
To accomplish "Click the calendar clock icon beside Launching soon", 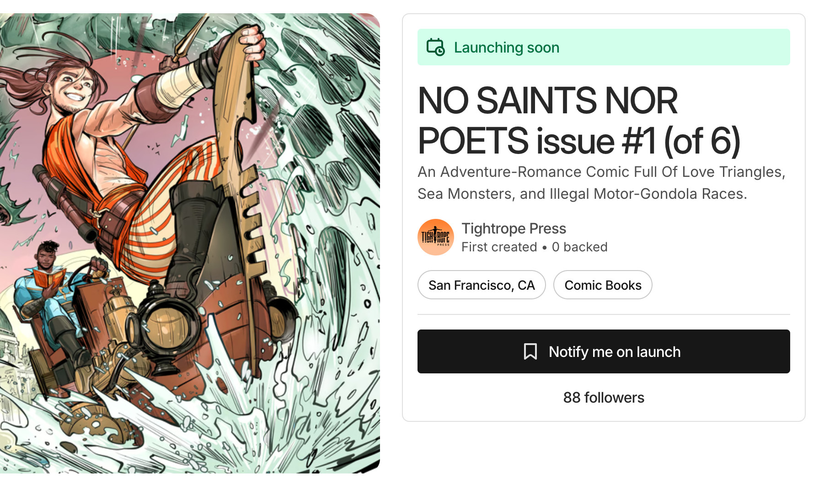I will point(435,48).
